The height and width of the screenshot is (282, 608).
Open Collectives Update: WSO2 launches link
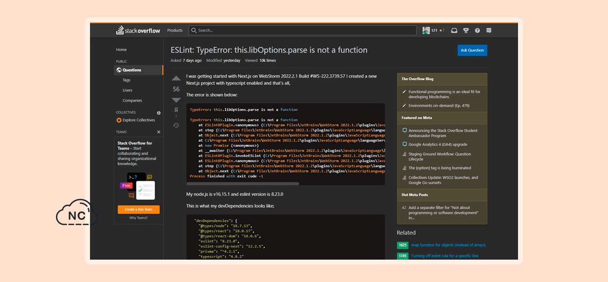[x=443, y=180]
